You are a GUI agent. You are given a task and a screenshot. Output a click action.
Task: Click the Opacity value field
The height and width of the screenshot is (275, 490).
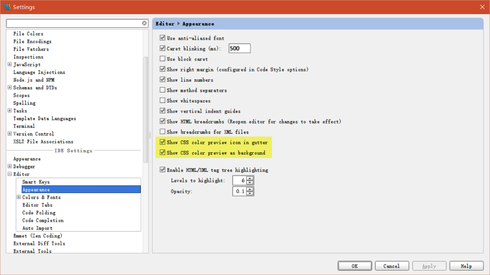pyautogui.click(x=240, y=191)
